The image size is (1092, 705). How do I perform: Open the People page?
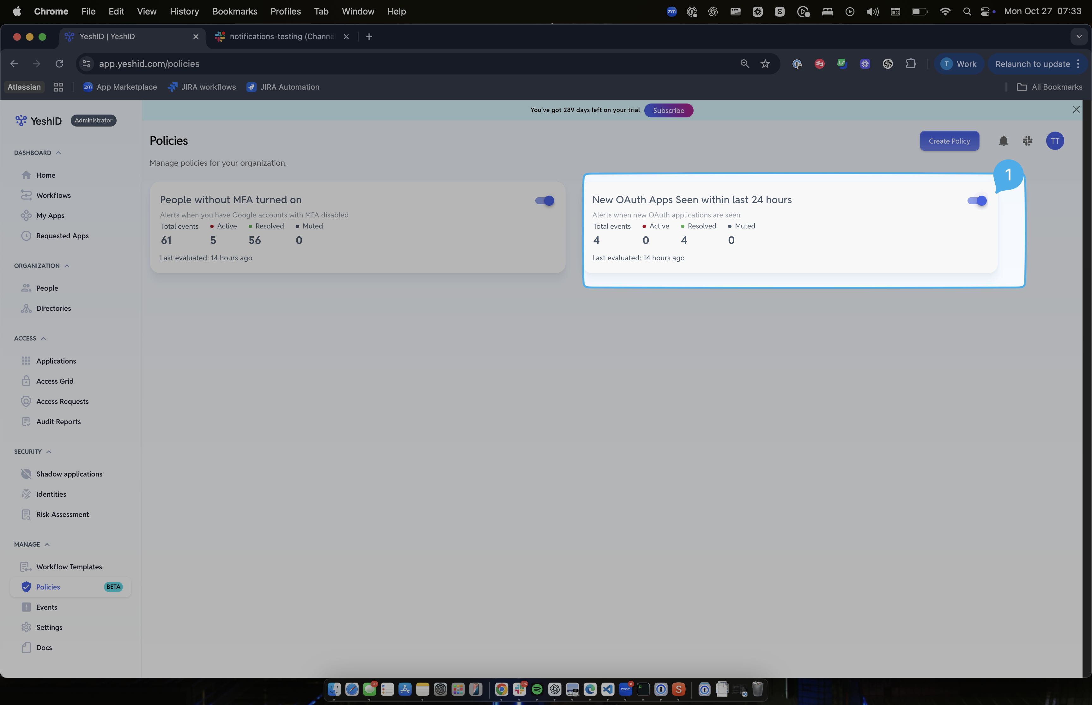[47, 288]
